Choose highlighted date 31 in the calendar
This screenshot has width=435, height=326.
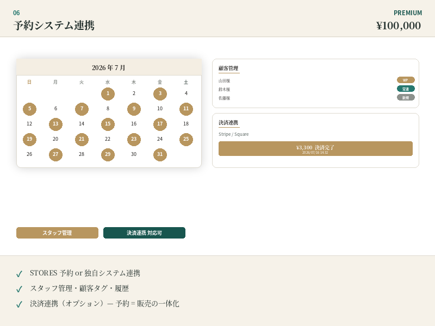point(160,154)
